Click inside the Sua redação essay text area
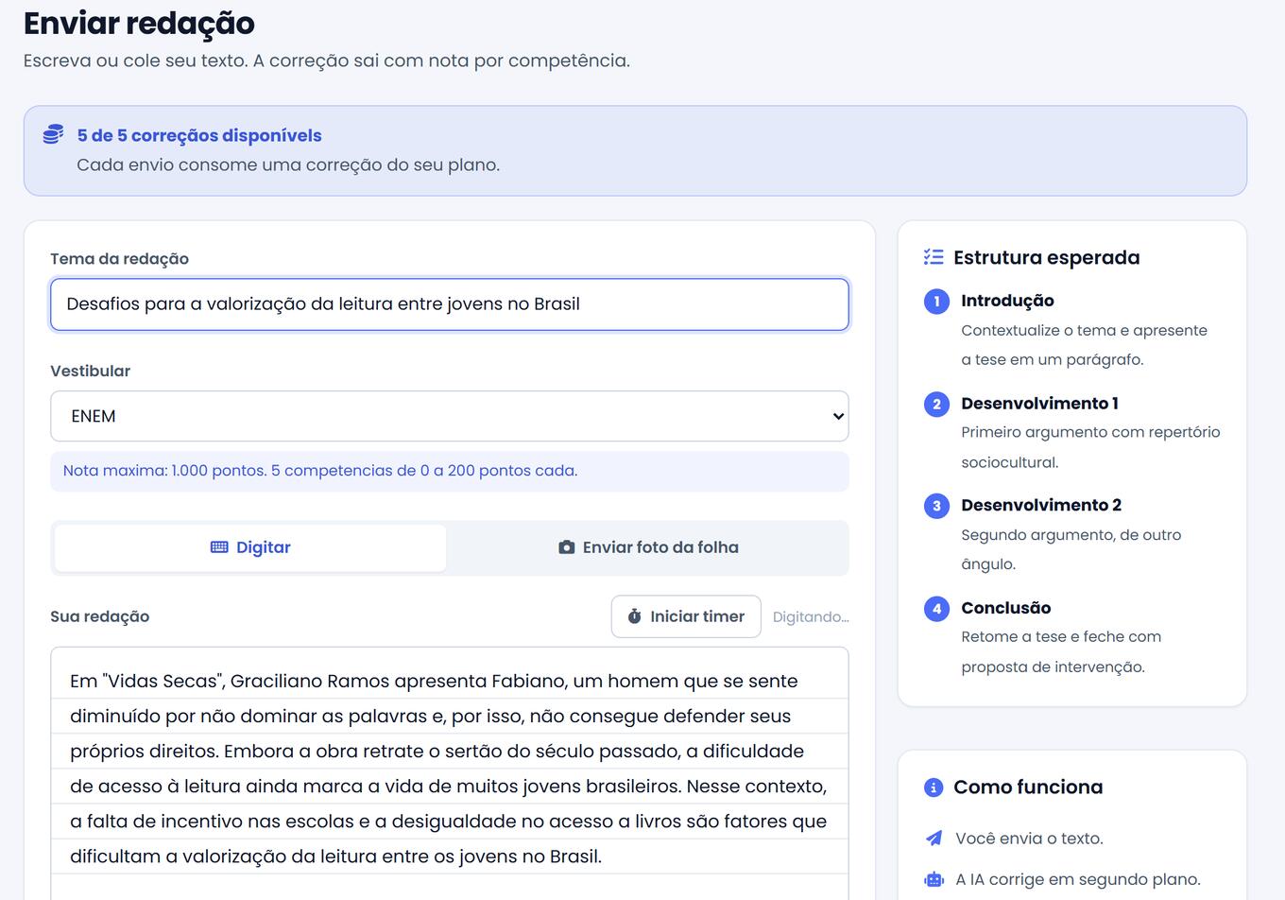This screenshot has width=1285, height=900. [x=450, y=773]
